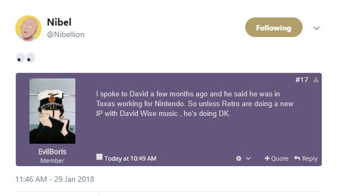The width and height of the screenshot is (337, 196).
Task: Open Nibel's profile picture avatar
Action: tap(28, 28)
